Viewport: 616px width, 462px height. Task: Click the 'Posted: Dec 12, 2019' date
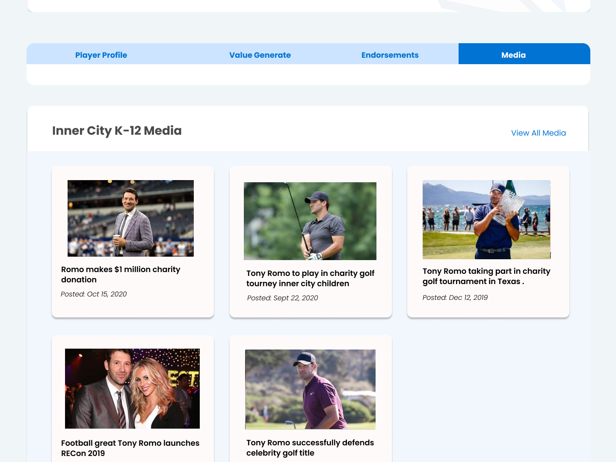455,298
